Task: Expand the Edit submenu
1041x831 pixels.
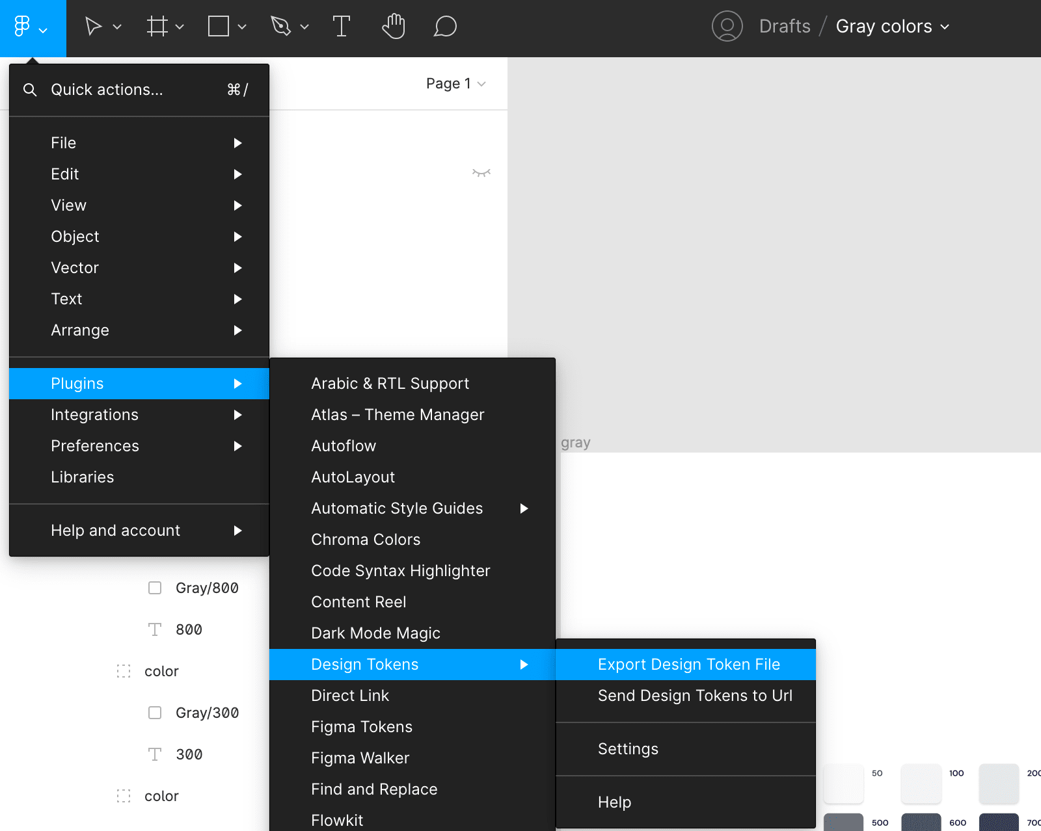Action: pyautogui.click(x=139, y=174)
